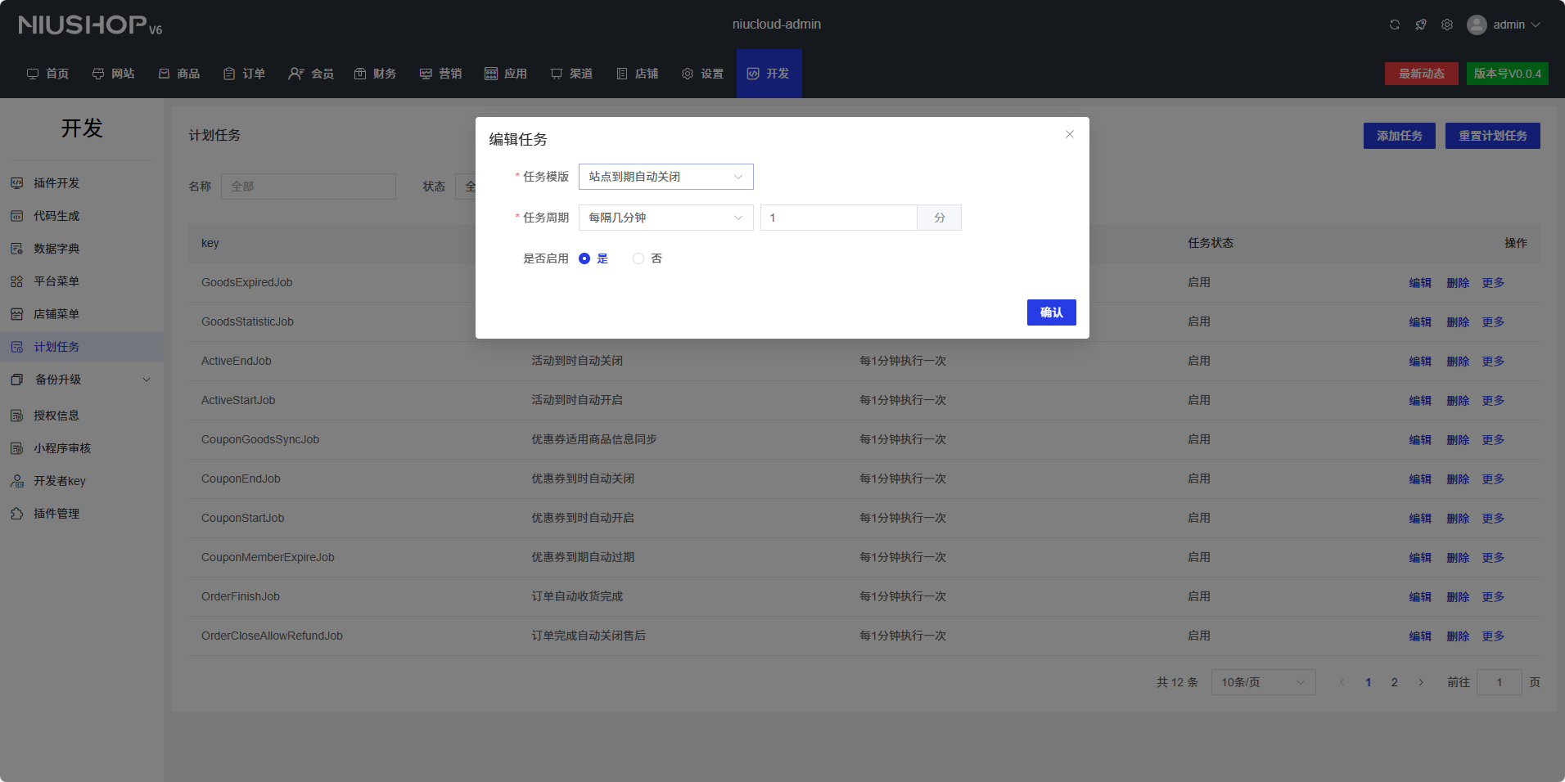Viewport: 1565px width, 782px height.
Task: Click the rocket icon in top header
Action: click(1421, 25)
